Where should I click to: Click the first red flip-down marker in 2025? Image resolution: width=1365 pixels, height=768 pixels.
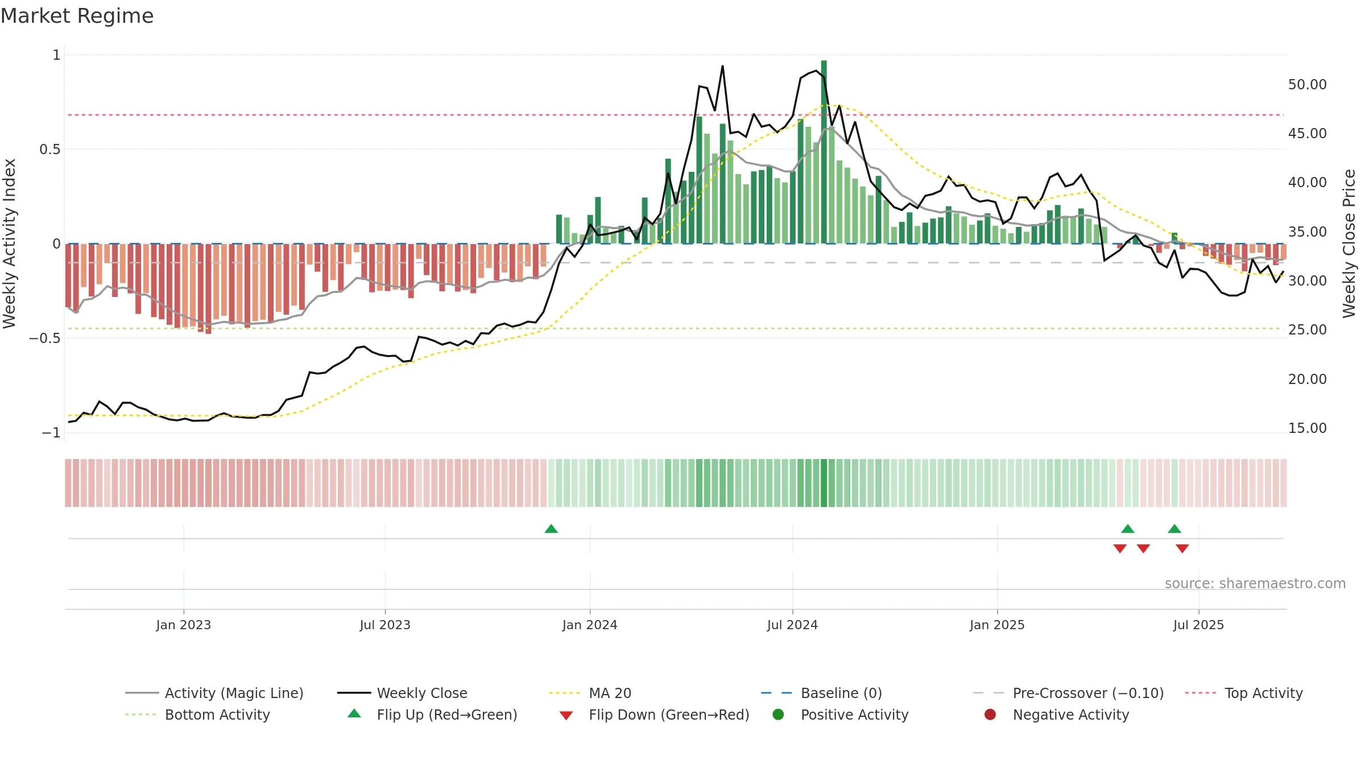[1120, 548]
